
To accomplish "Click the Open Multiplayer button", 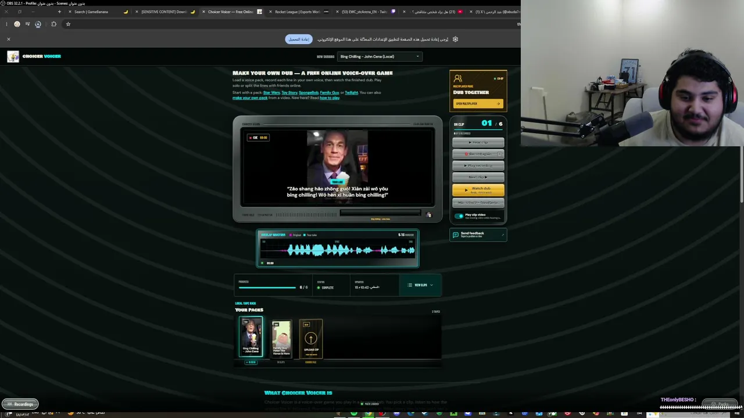I will tap(478, 103).
